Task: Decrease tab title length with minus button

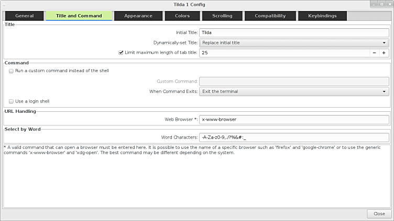Action: pos(374,53)
